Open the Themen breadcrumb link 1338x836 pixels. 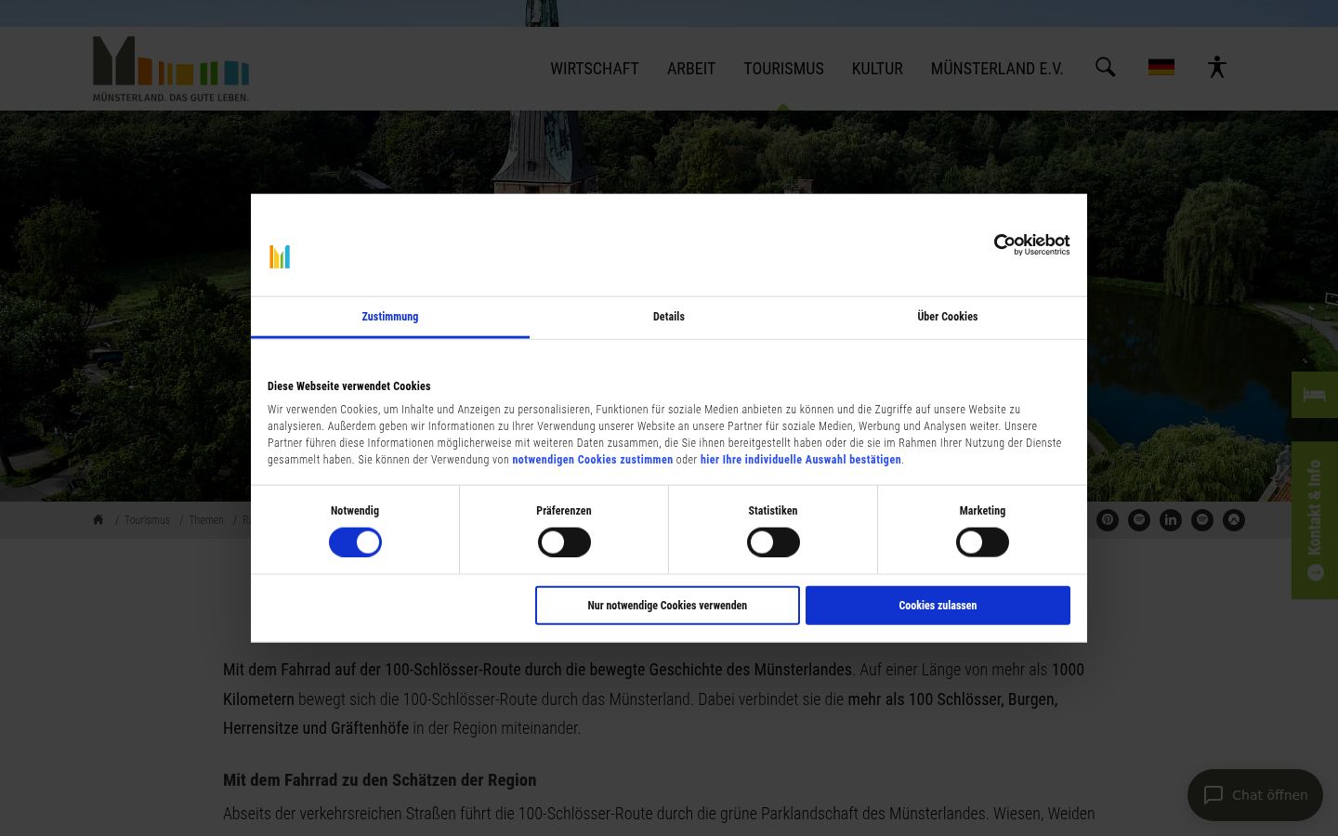coord(206,520)
